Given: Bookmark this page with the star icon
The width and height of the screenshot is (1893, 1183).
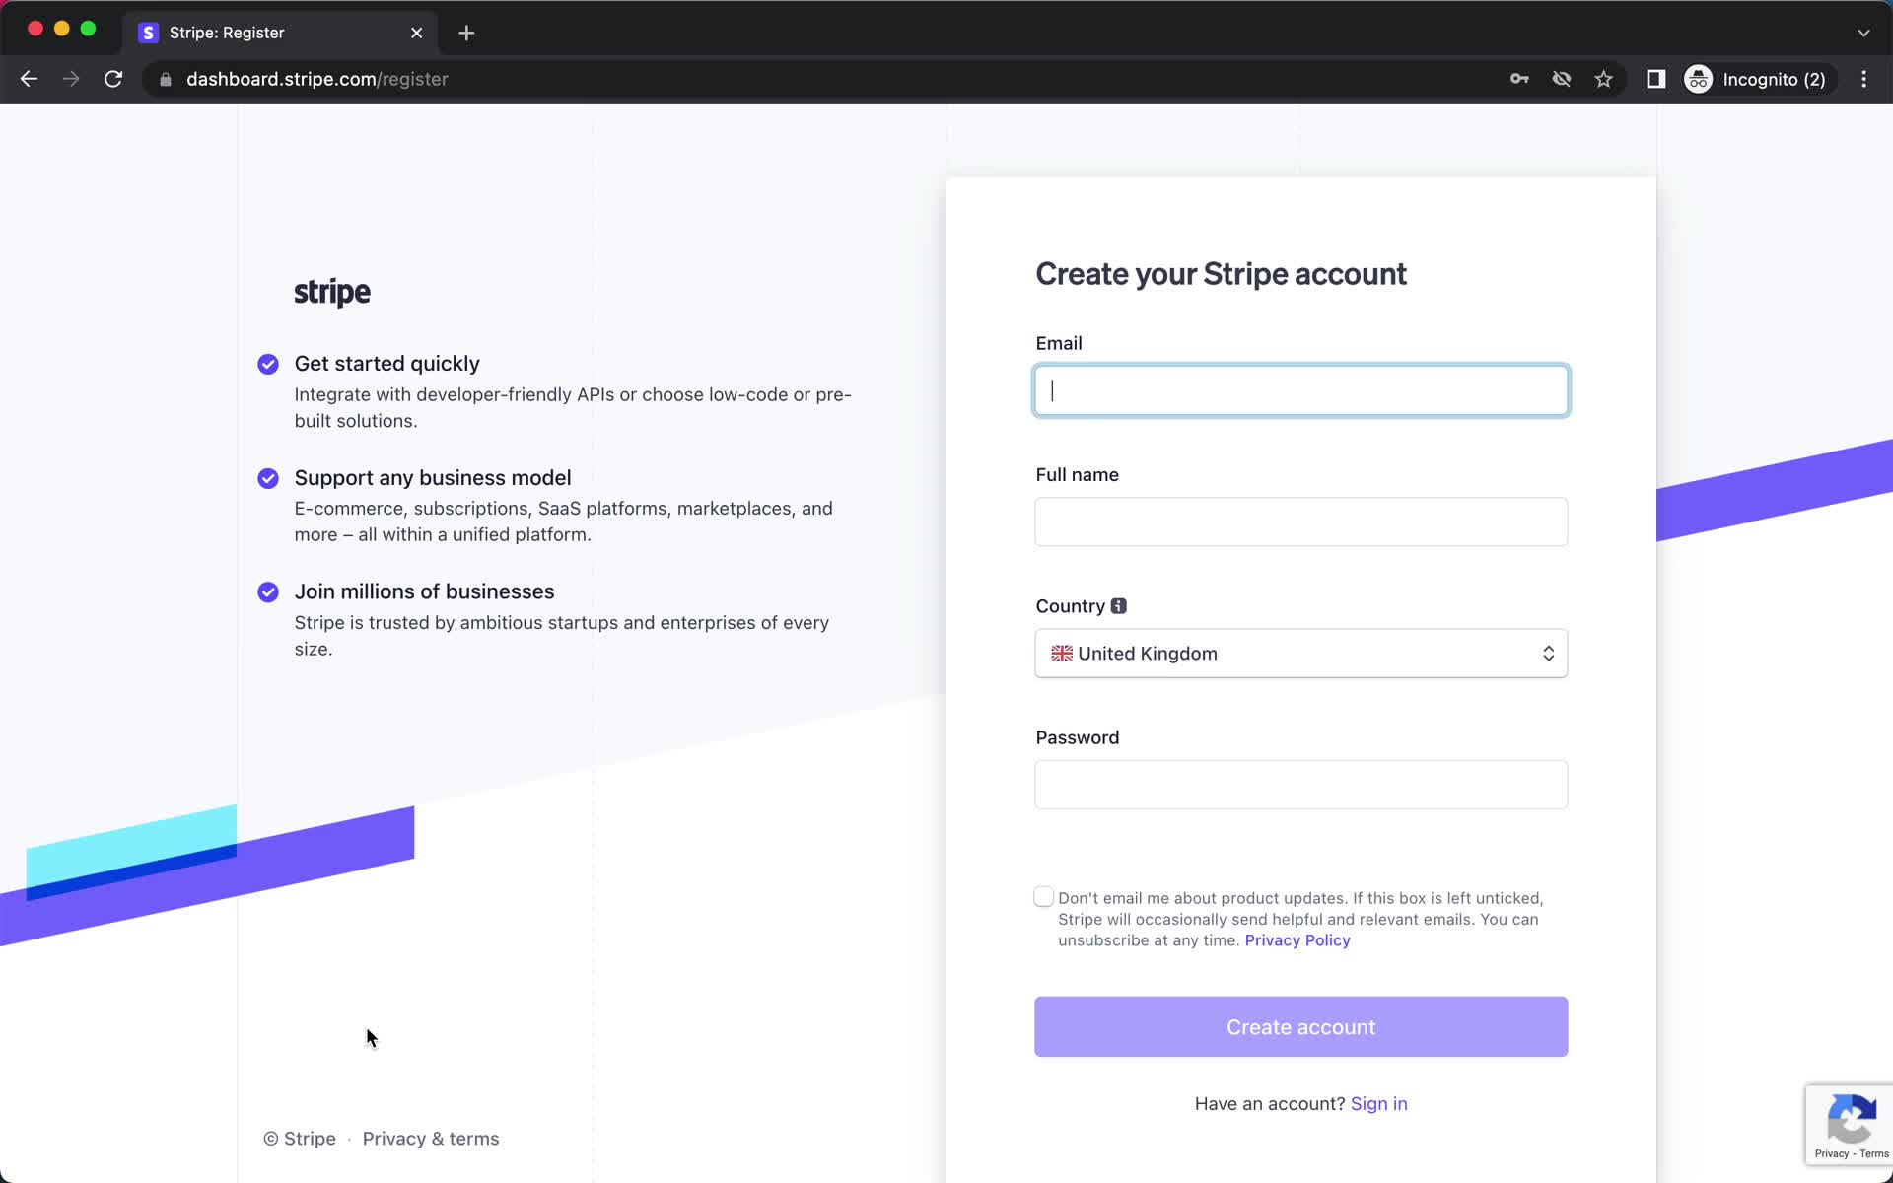Looking at the screenshot, I should click(1604, 79).
